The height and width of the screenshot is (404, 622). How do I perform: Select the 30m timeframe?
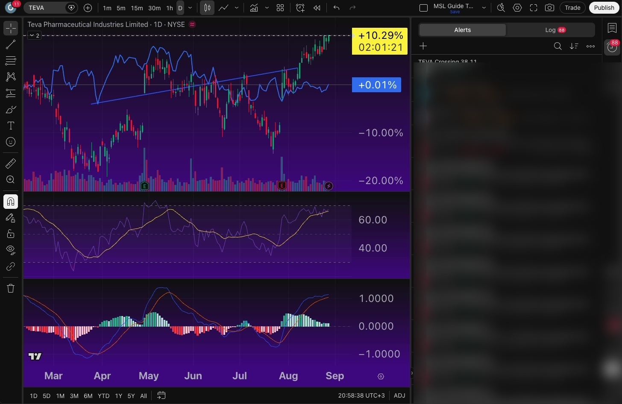tap(154, 8)
